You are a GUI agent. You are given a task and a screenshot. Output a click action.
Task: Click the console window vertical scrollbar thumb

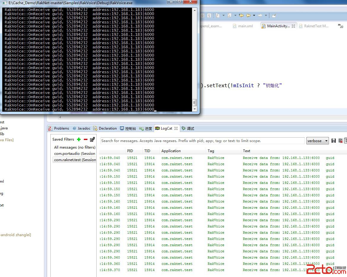[x=195, y=103]
